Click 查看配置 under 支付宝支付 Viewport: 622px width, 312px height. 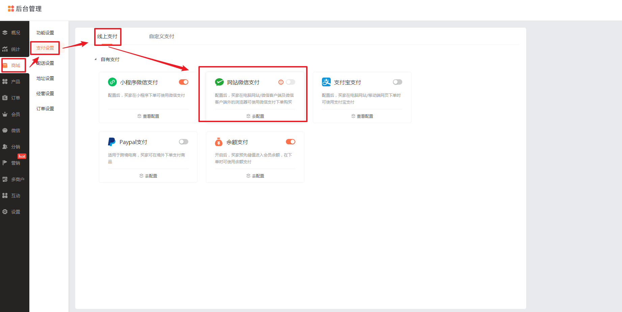(x=362, y=116)
